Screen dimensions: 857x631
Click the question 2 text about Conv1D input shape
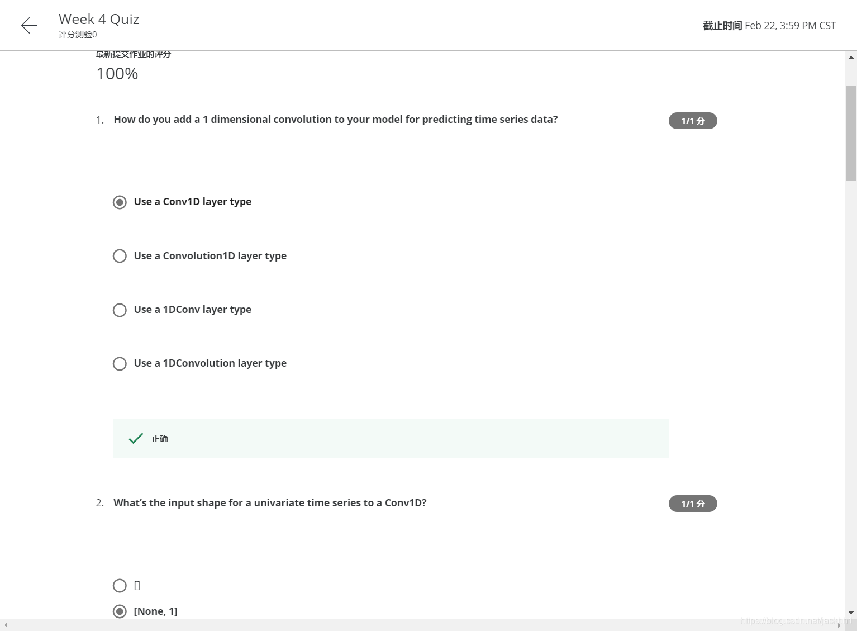[270, 503]
